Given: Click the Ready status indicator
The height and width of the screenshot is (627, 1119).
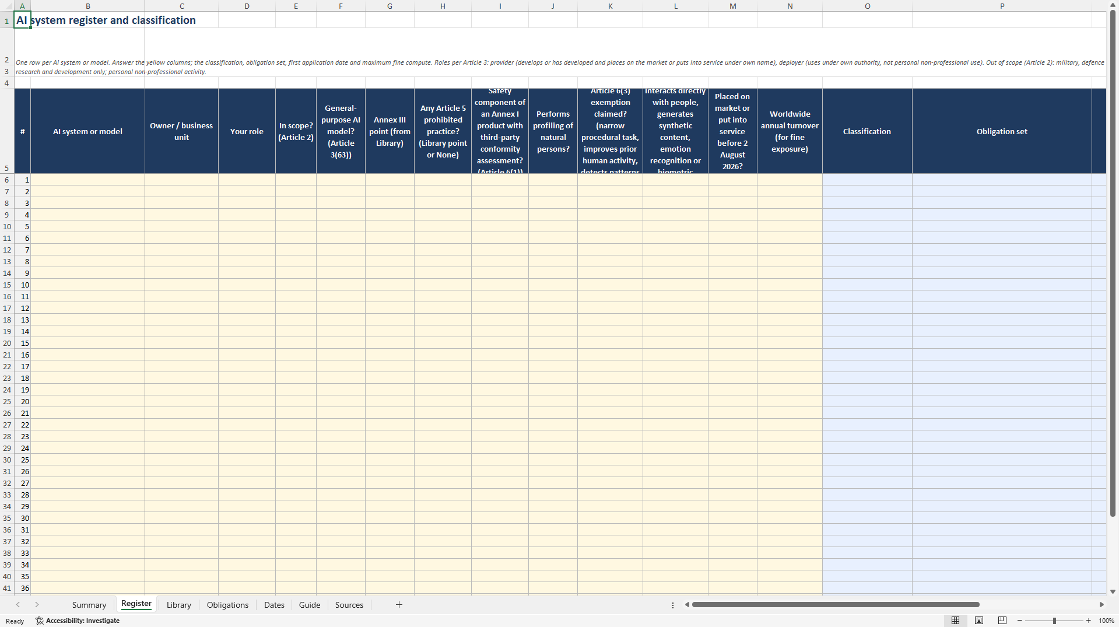Looking at the screenshot, I should pyautogui.click(x=15, y=621).
